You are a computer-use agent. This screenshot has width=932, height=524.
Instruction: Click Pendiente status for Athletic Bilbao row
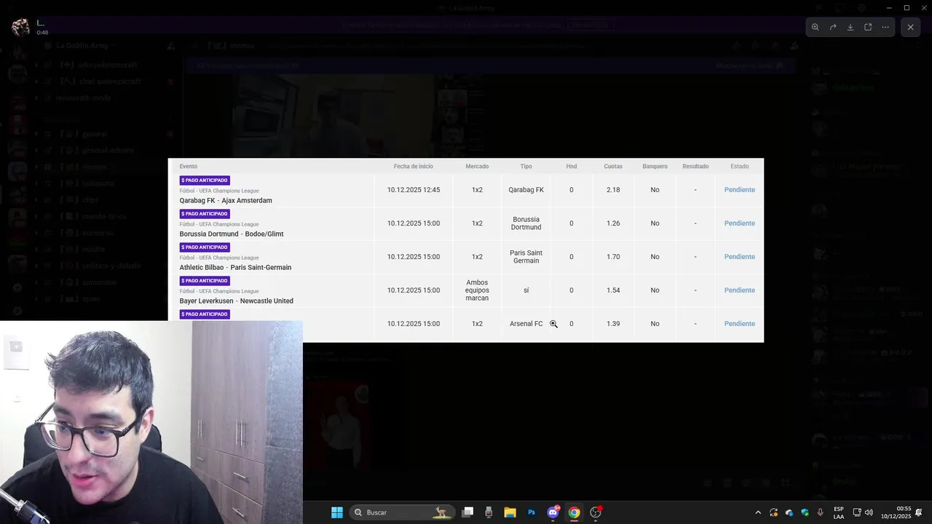[739, 257]
